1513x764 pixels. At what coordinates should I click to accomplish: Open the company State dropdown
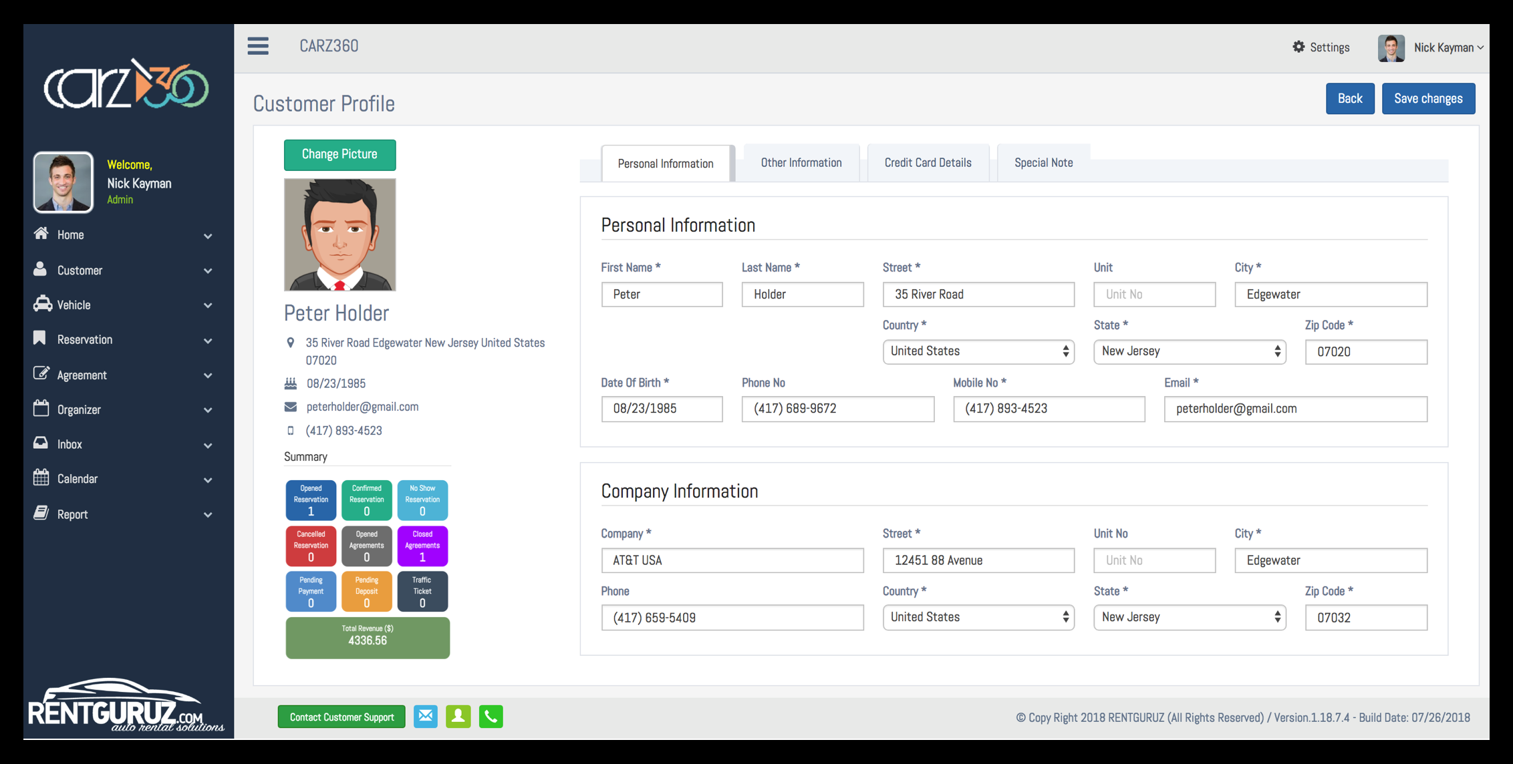click(x=1189, y=617)
